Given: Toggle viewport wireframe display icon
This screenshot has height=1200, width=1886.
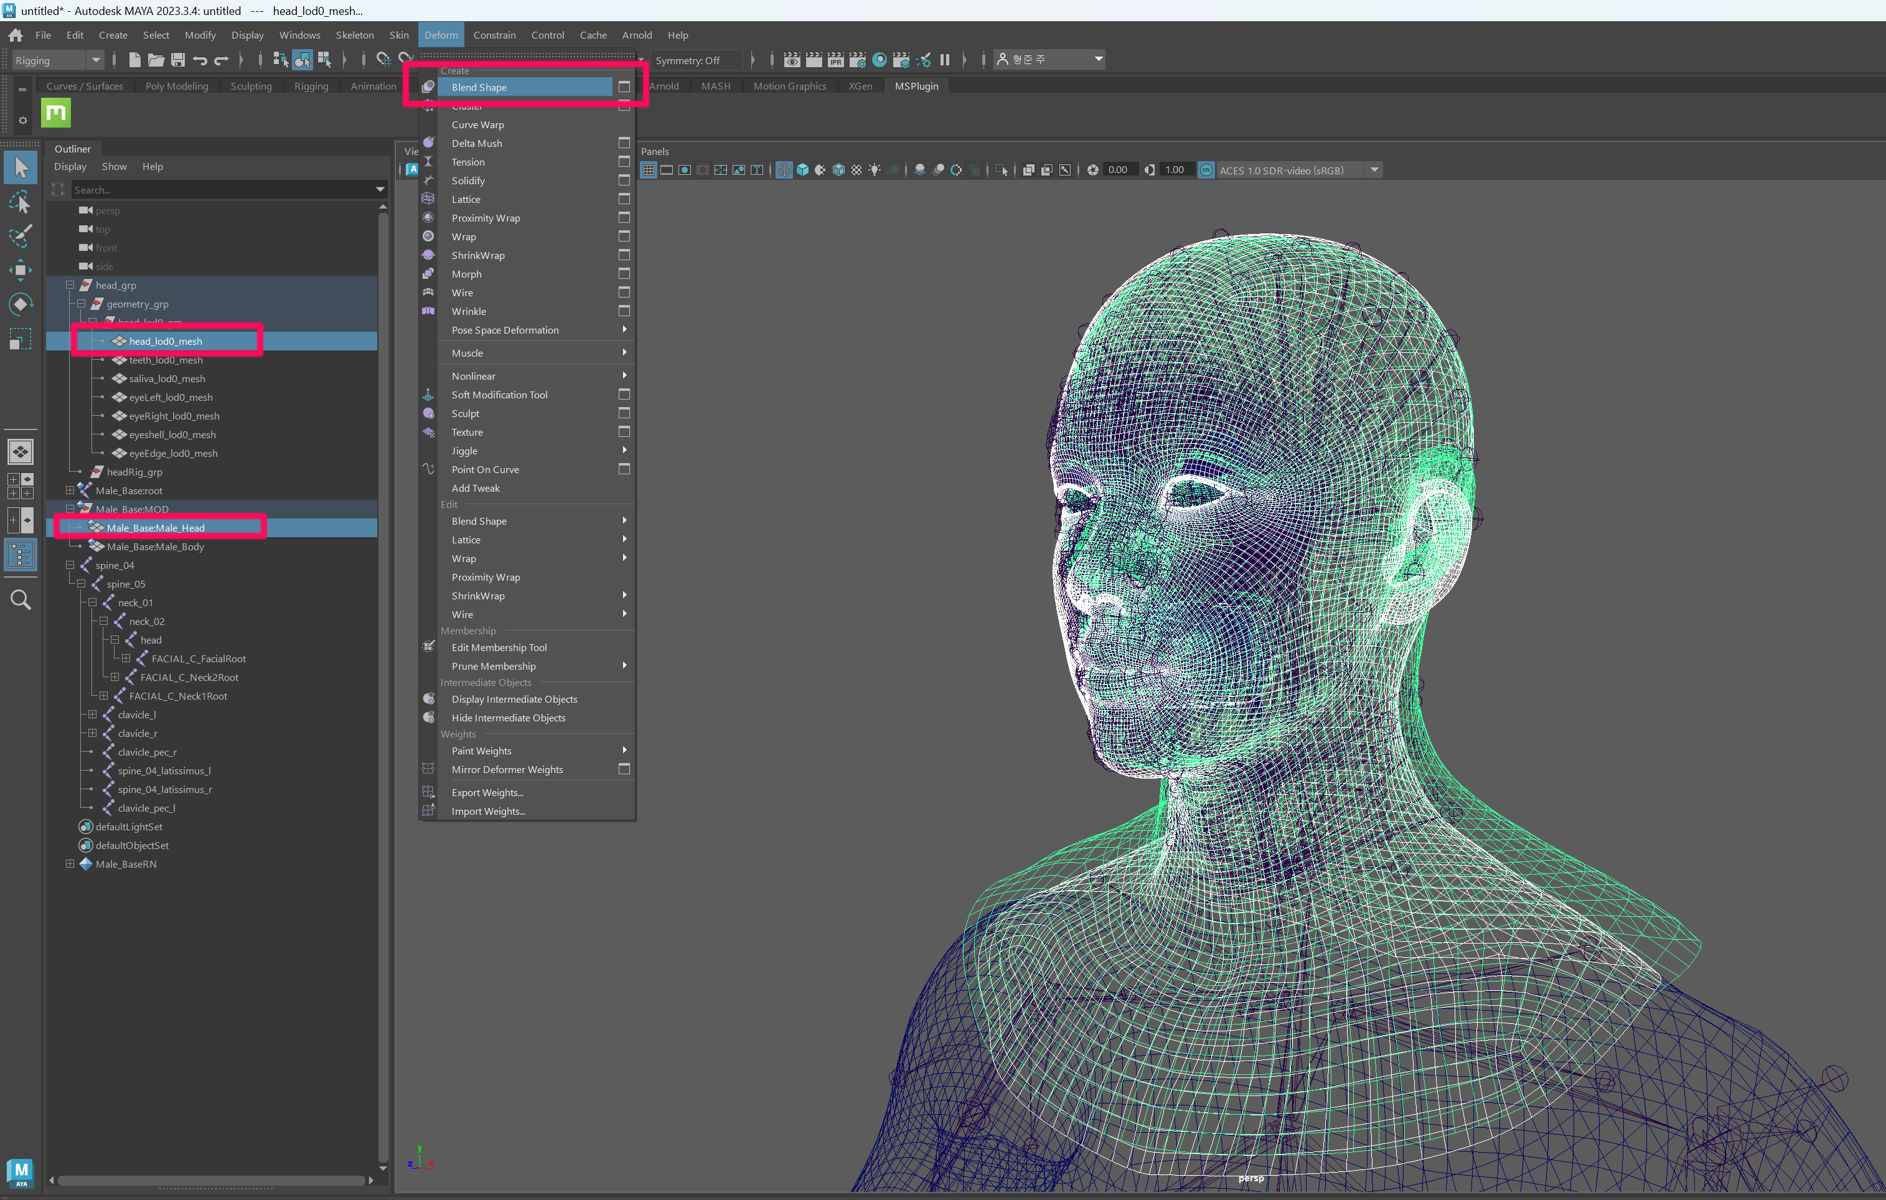Looking at the screenshot, I should [784, 170].
